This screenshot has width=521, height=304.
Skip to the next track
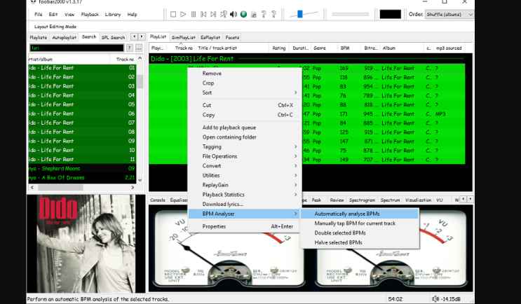(213, 14)
